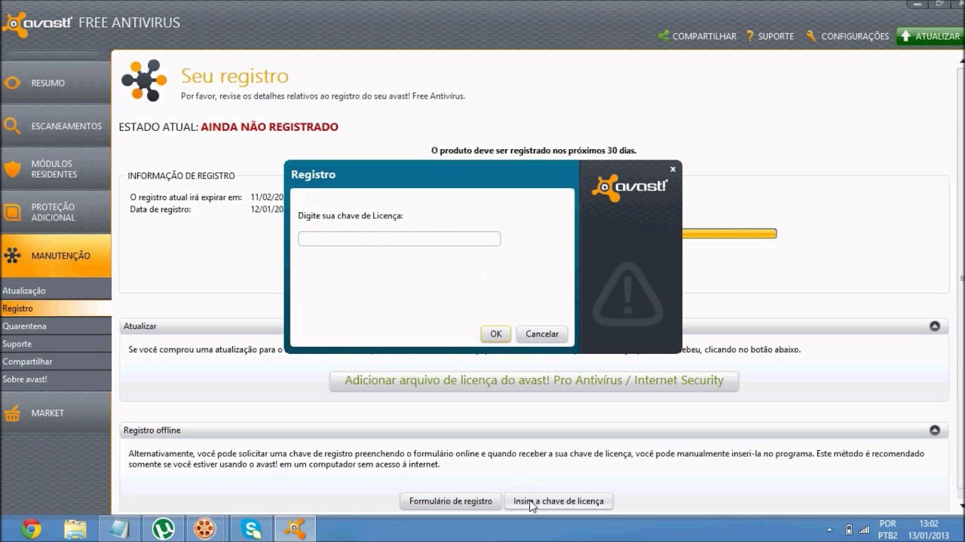This screenshot has height=542, width=965.
Task: Click the INFORMAÇÃO DE REGISTRO heading
Action: 181,176
